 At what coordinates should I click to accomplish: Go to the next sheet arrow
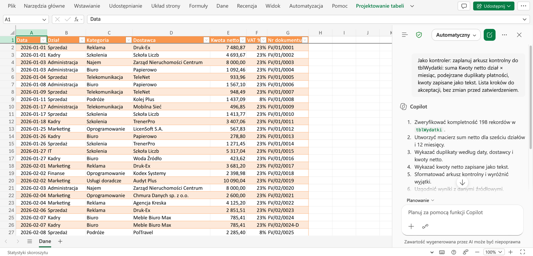click(18, 241)
